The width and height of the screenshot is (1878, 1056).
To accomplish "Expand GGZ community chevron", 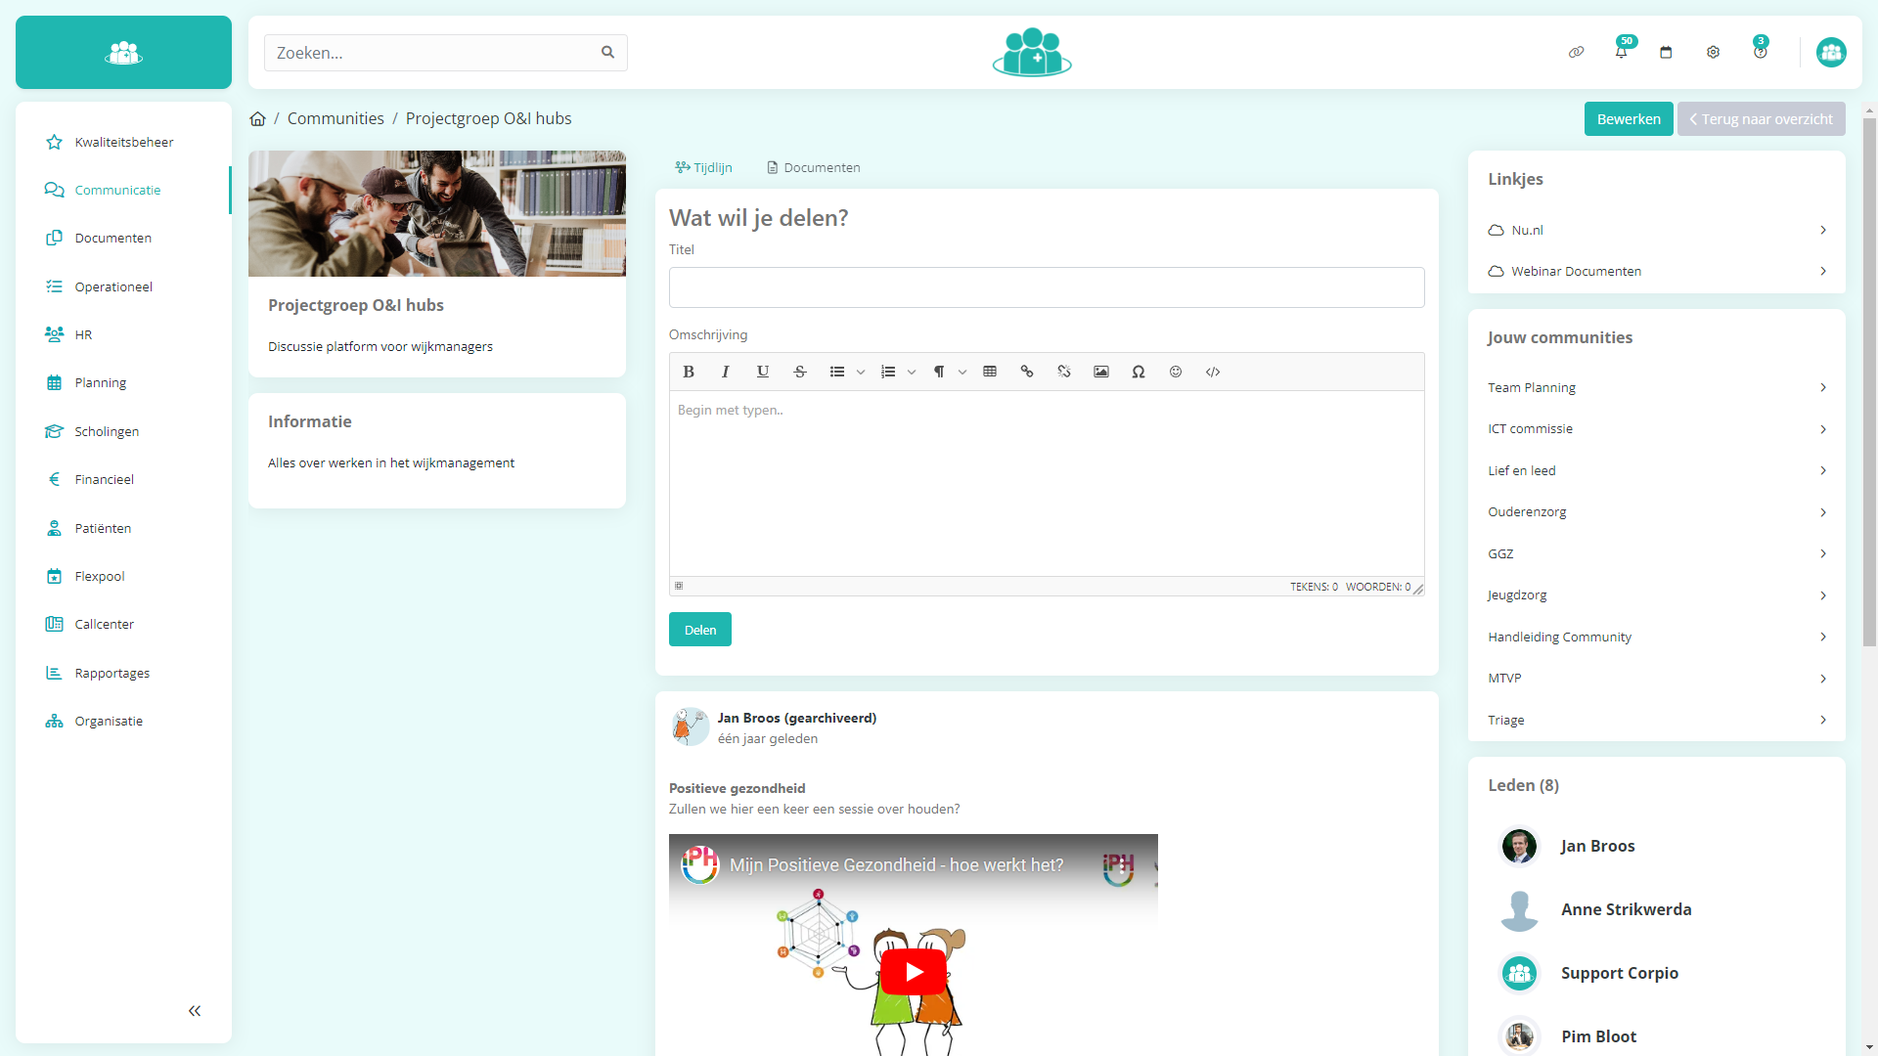I will click(x=1823, y=553).
